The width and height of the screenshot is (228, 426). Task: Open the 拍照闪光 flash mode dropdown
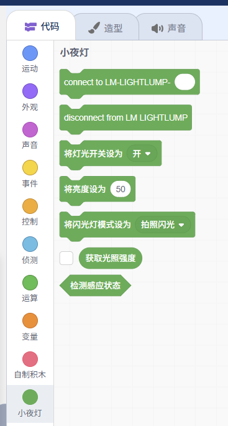[x=163, y=225]
